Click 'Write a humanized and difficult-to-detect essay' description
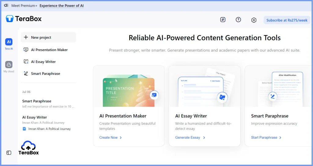This screenshot has width=313, height=166. pyautogui.click(x=203, y=126)
